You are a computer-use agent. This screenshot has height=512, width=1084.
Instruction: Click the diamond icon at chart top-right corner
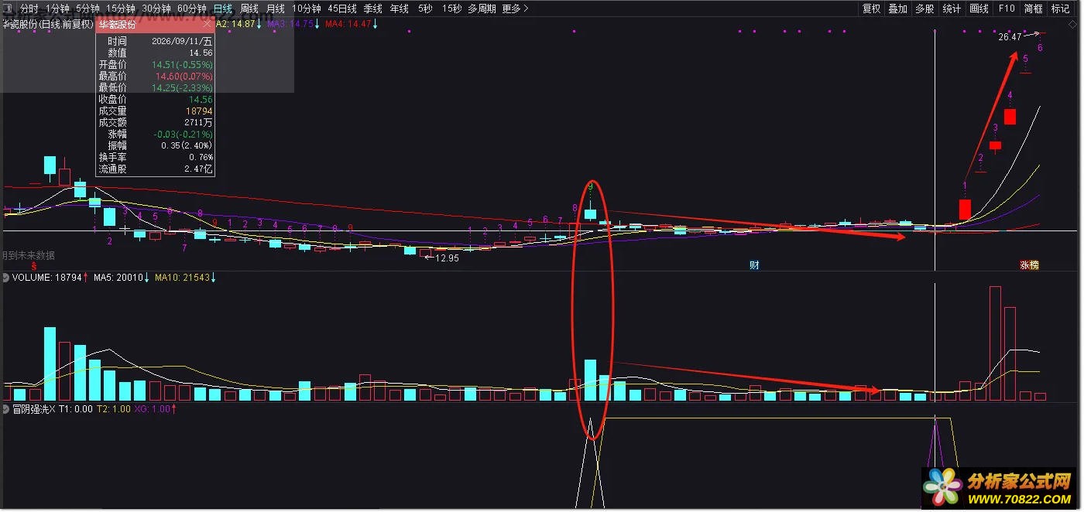1073,24
